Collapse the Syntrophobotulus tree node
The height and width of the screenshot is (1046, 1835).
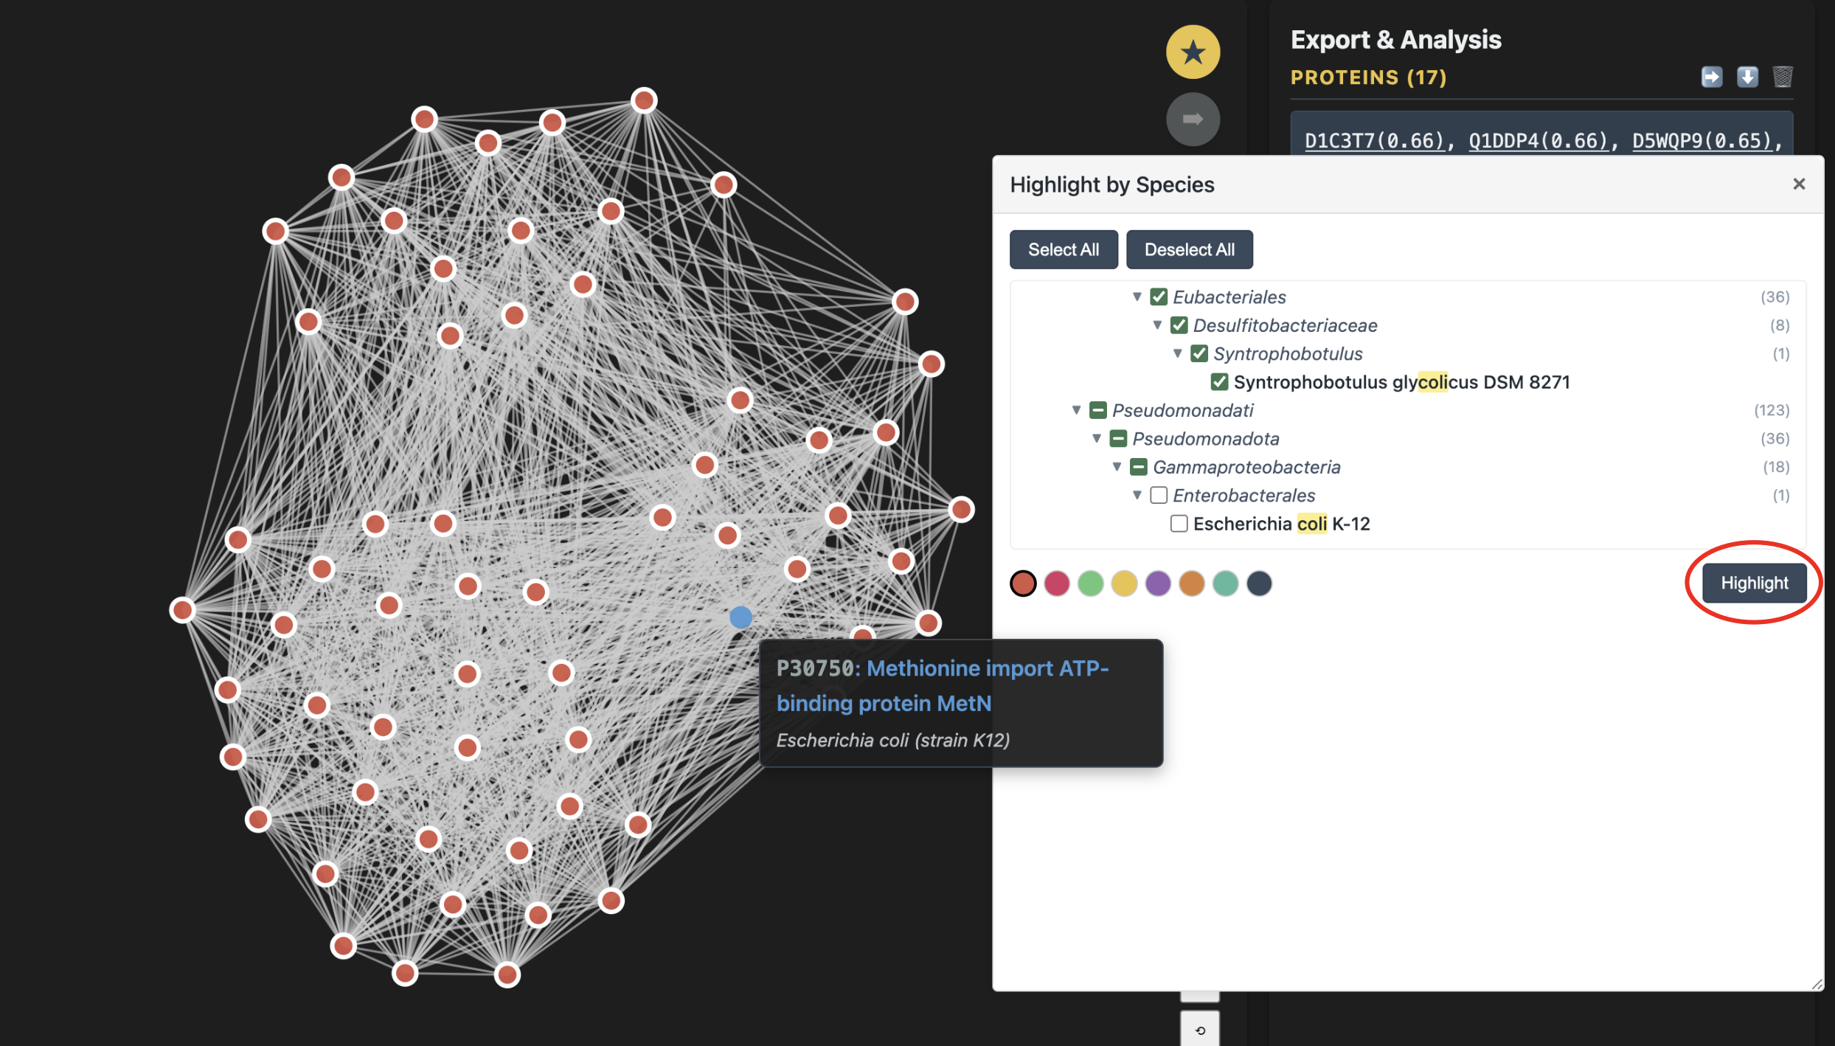[x=1178, y=353]
